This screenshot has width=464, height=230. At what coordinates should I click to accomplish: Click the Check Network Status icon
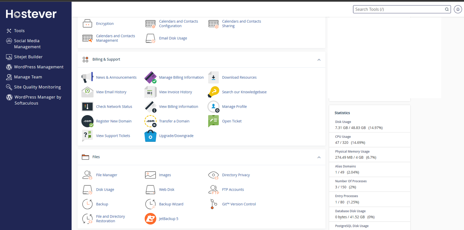pos(87,106)
